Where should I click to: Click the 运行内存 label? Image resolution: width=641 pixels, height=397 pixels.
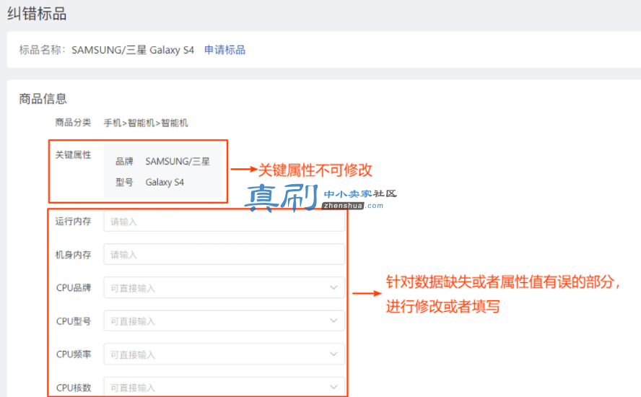73,221
